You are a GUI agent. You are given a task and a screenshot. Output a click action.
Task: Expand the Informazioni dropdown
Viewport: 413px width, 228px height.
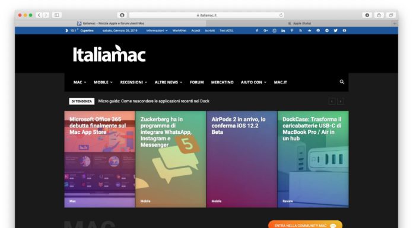point(157,31)
